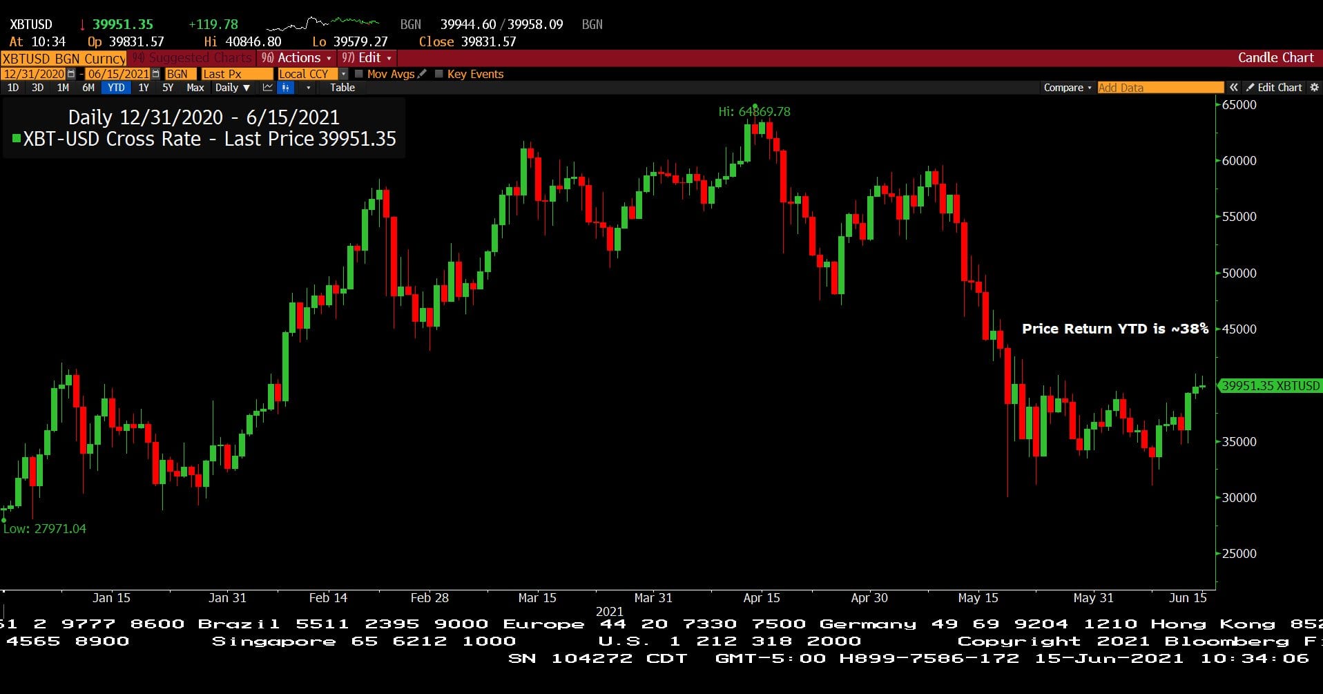Screen dimensions: 1323x694
Task: Click the Hi: 64869.78 high marker
Action: [754, 111]
